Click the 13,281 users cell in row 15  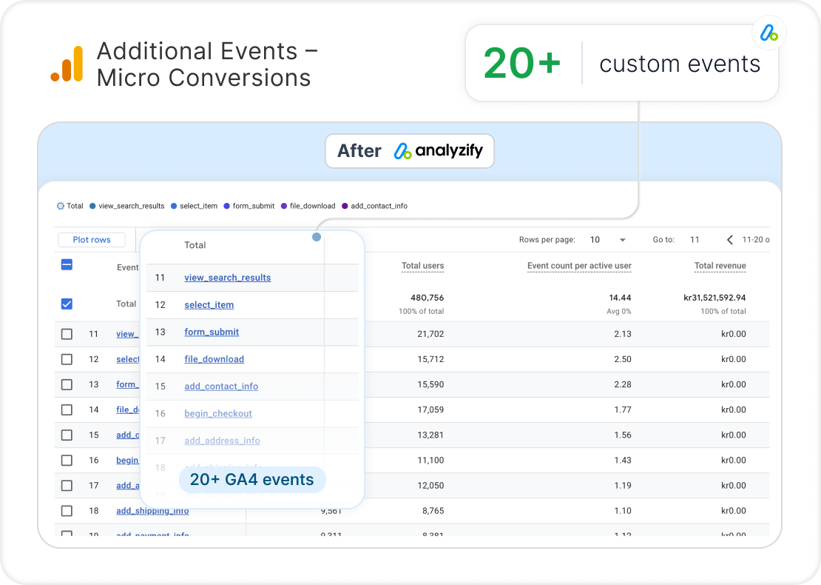pyautogui.click(x=430, y=435)
